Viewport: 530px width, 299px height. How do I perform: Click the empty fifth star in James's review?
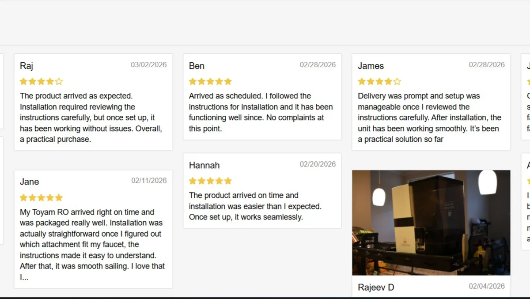[x=397, y=81]
